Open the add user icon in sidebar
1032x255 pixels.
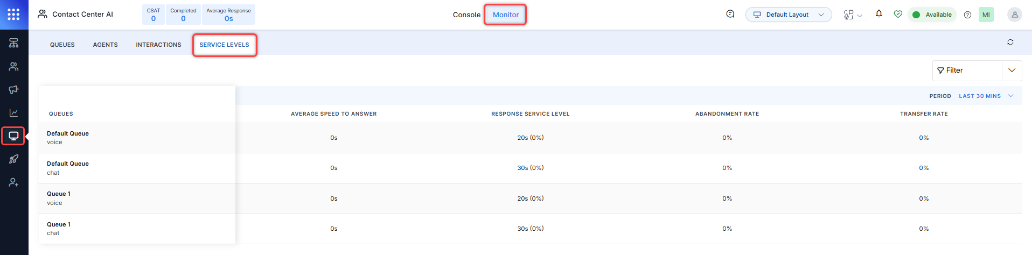13,183
